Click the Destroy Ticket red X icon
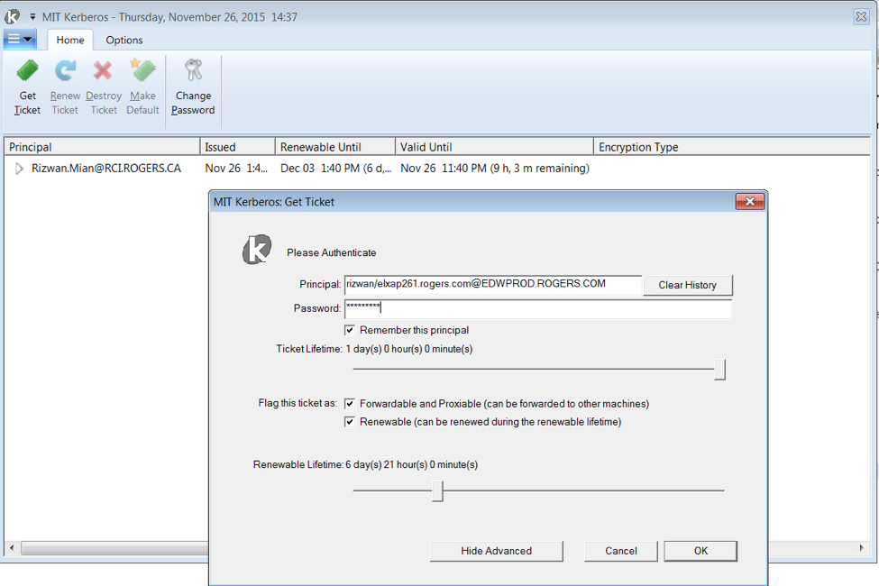This screenshot has width=879, height=586. [103, 70]
